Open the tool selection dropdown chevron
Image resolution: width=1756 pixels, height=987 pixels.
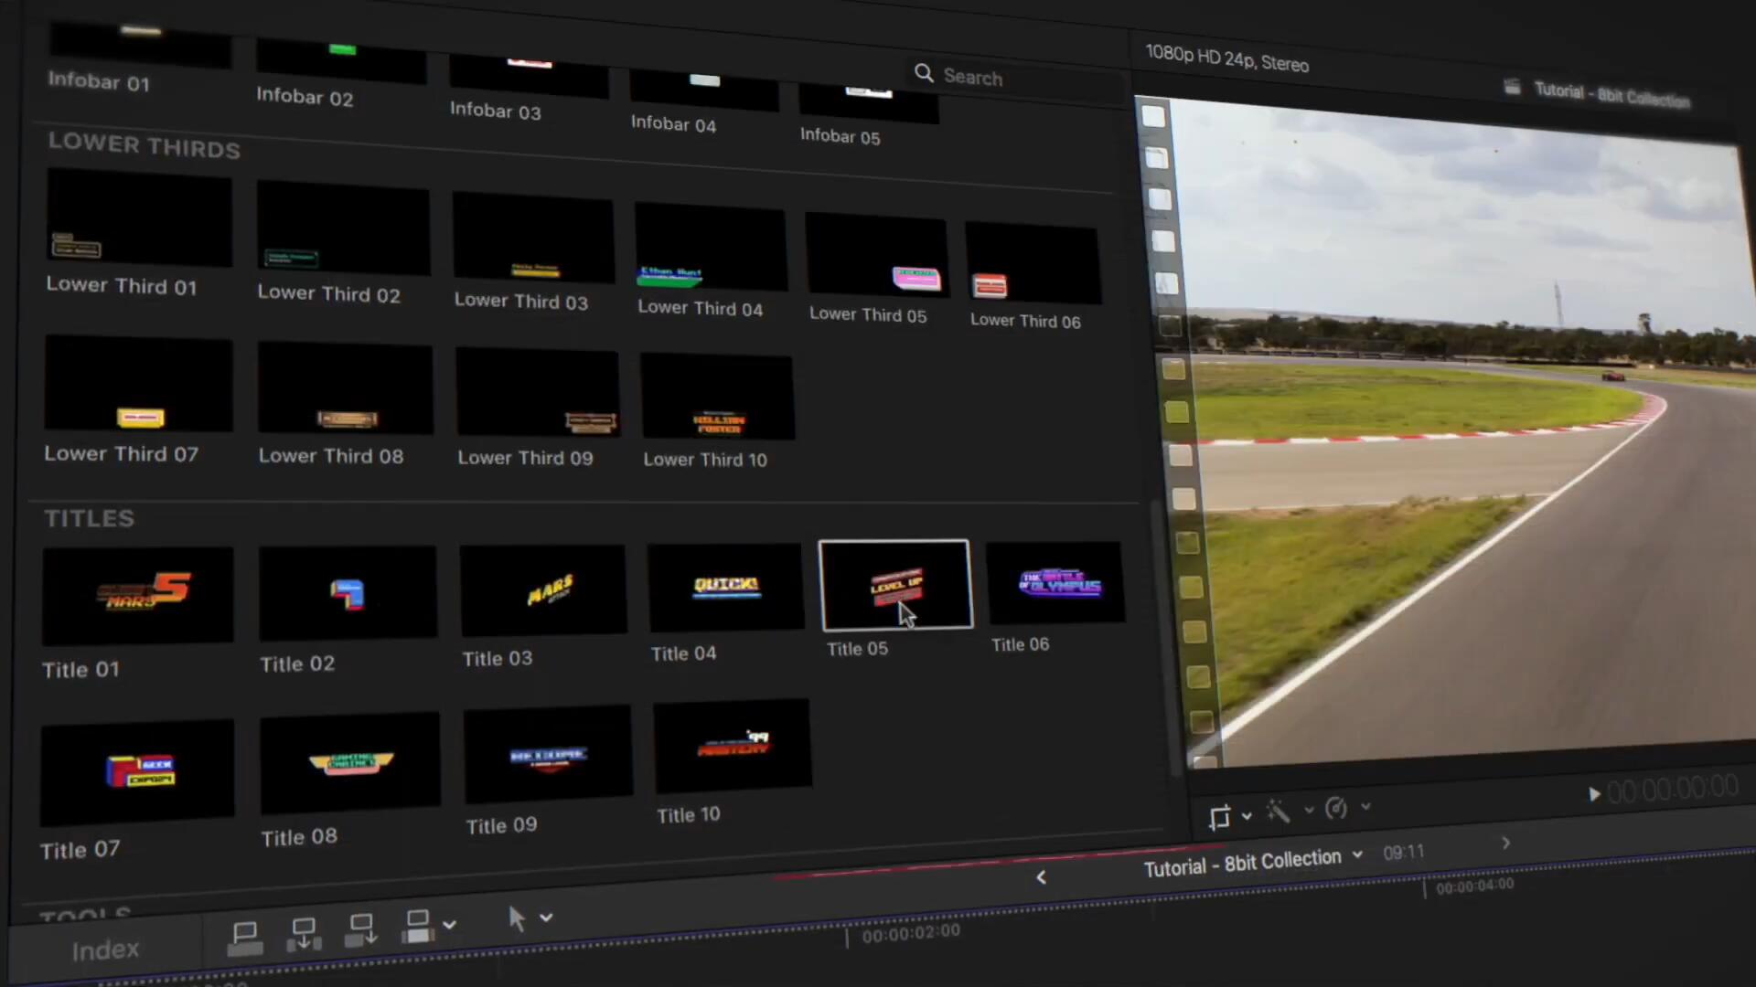pos(546,917)
